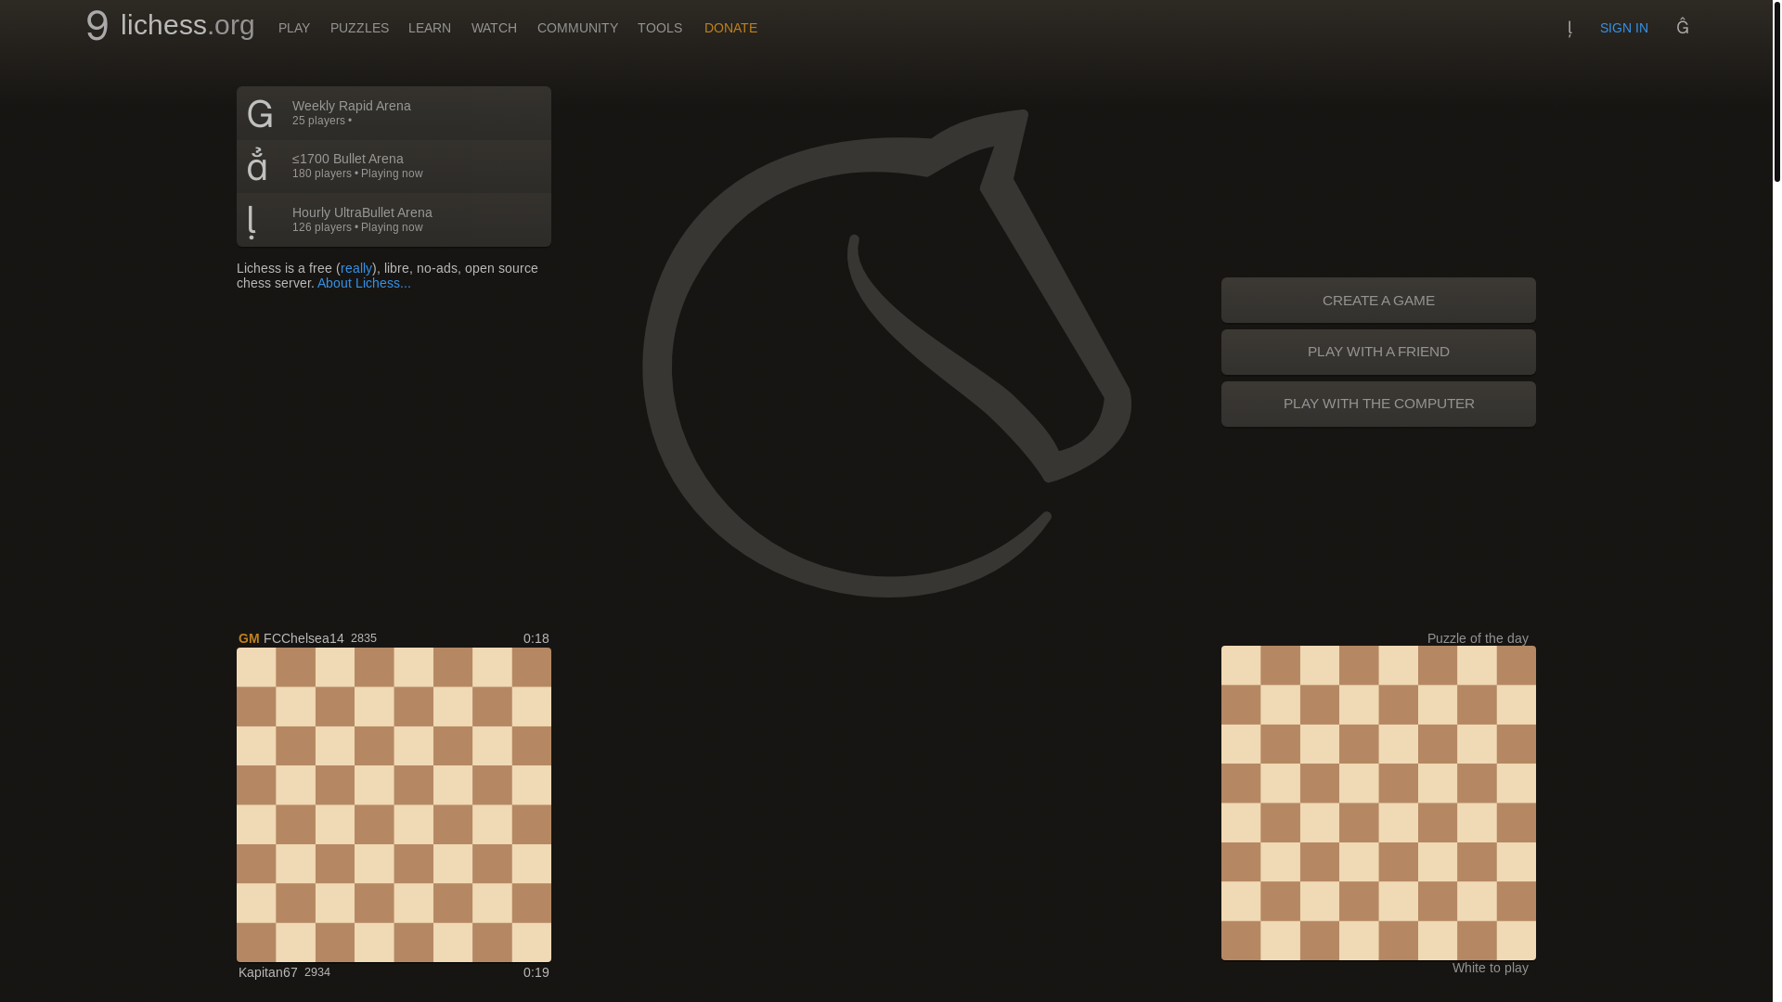Click the lichess.org knight logo icon
This screenshot has height=1002, width=1782.
point(97,26)
